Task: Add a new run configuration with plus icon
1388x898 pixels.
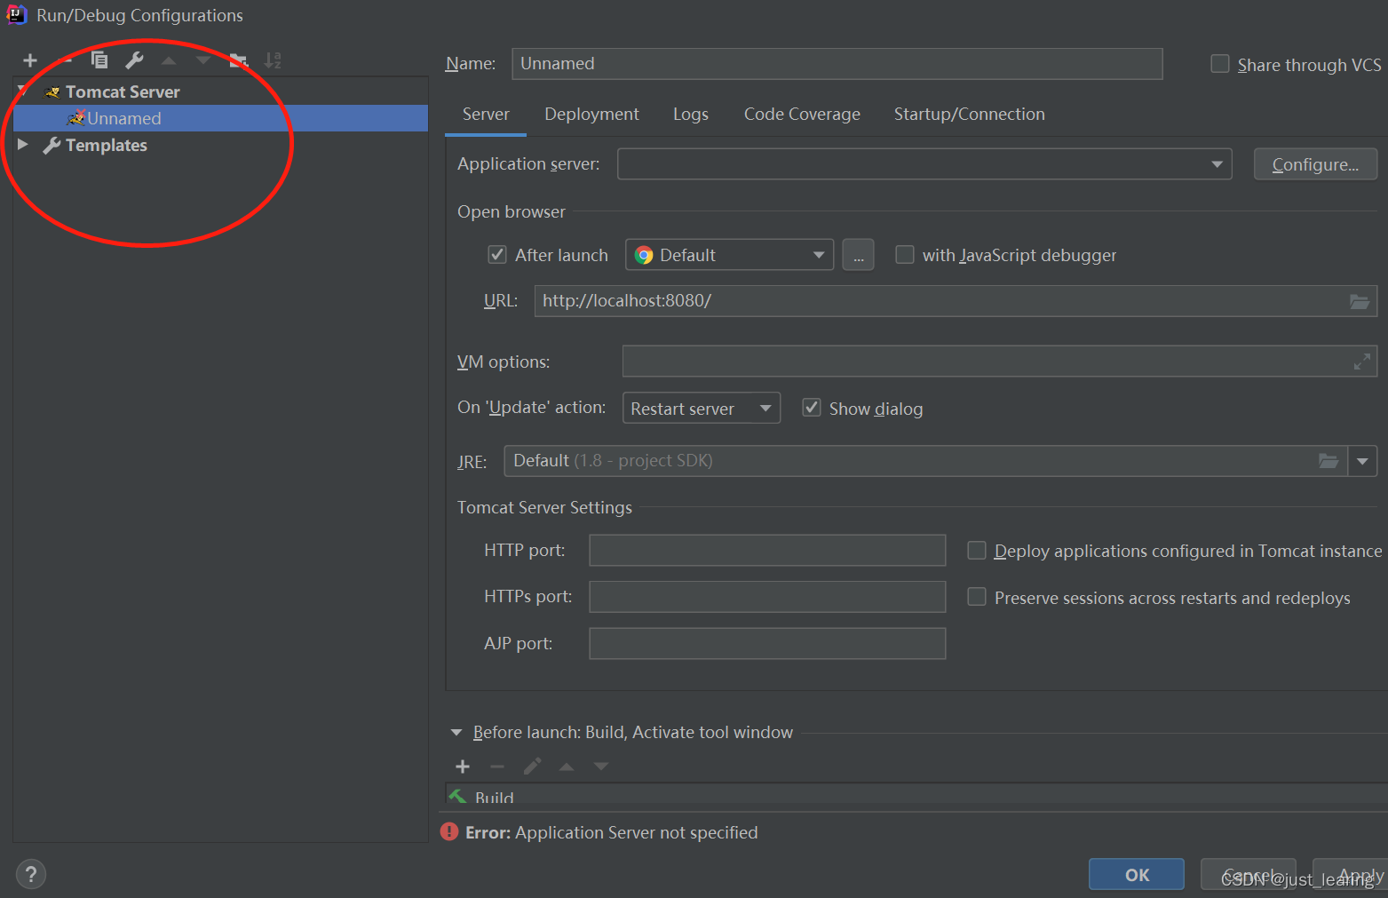Action: (x=30, y=60)
